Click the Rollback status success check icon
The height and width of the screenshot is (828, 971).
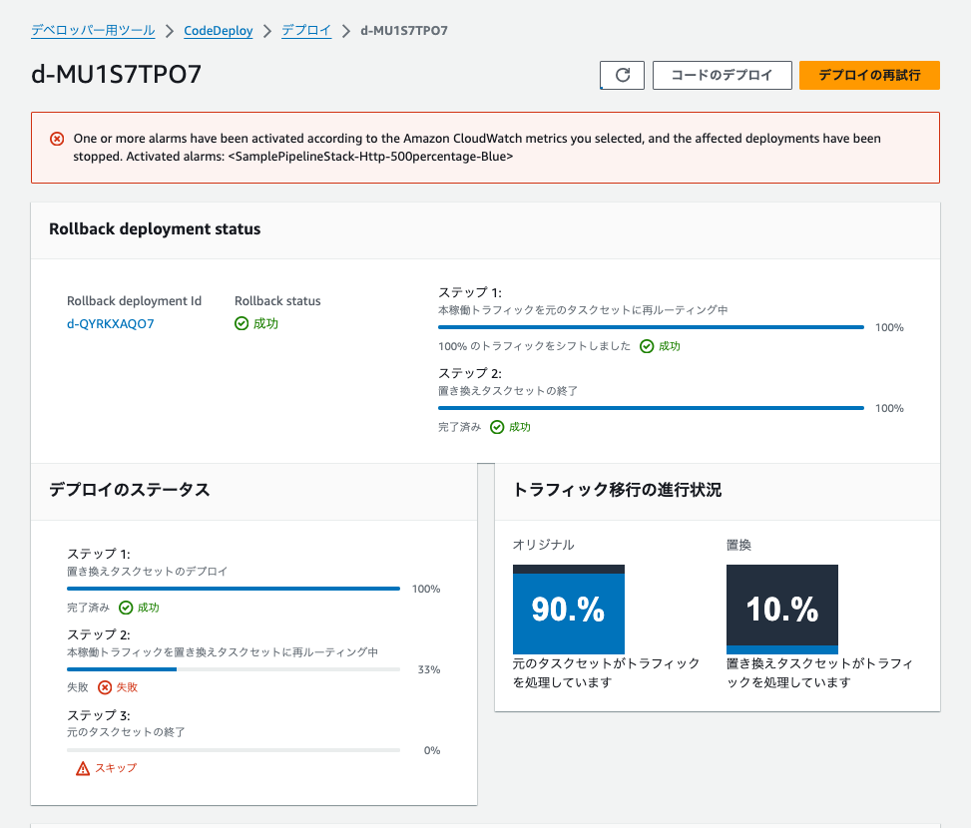(242, 323)
